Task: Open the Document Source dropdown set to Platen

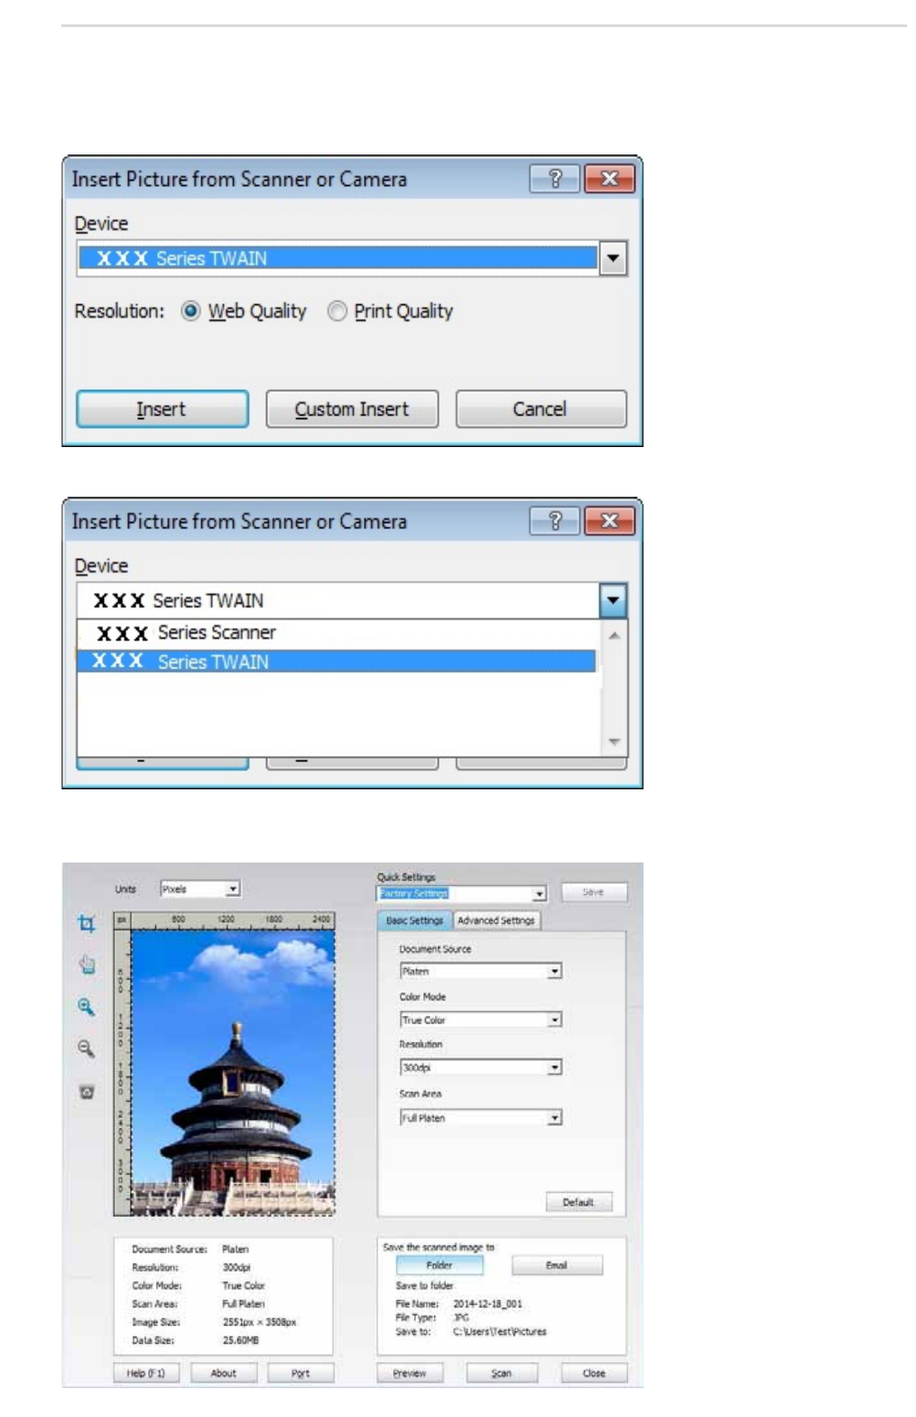Action: coord(554,971)
